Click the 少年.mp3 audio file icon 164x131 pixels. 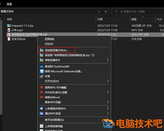9,30
